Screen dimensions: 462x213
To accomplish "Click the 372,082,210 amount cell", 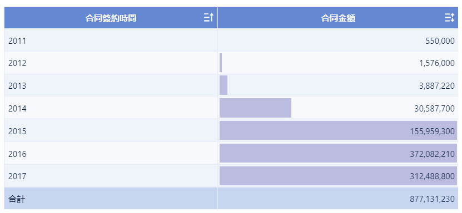I will click(x=338, y=154).
